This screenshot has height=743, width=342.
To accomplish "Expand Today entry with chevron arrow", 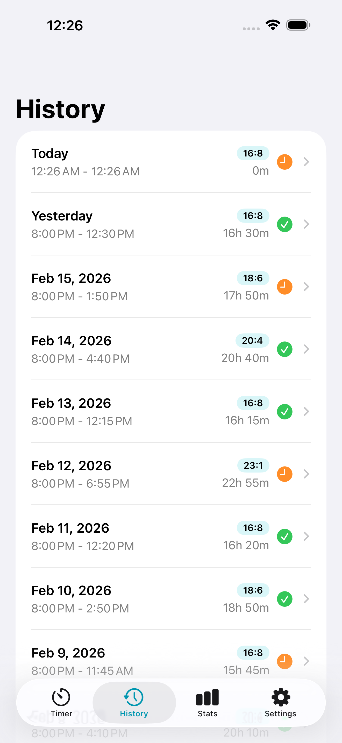I will [306, 162].
